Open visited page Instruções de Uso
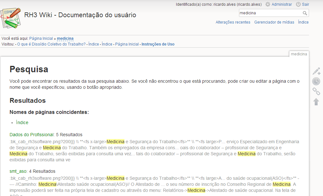The height and width of the screenshot is (196, 323). click(158, 44)
